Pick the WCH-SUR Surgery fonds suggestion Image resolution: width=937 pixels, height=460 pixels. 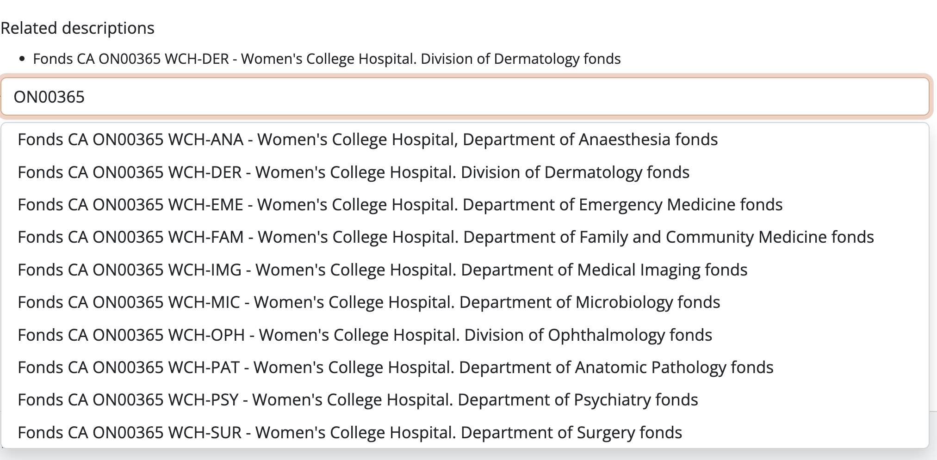point(350,433)
